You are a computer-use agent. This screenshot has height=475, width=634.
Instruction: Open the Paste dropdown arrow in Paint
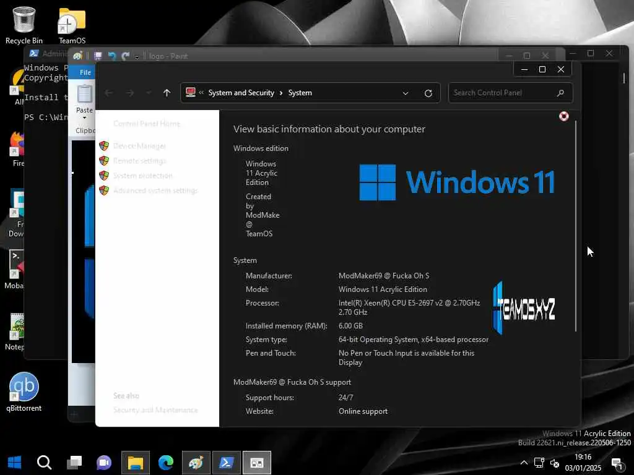click(84, 118)
